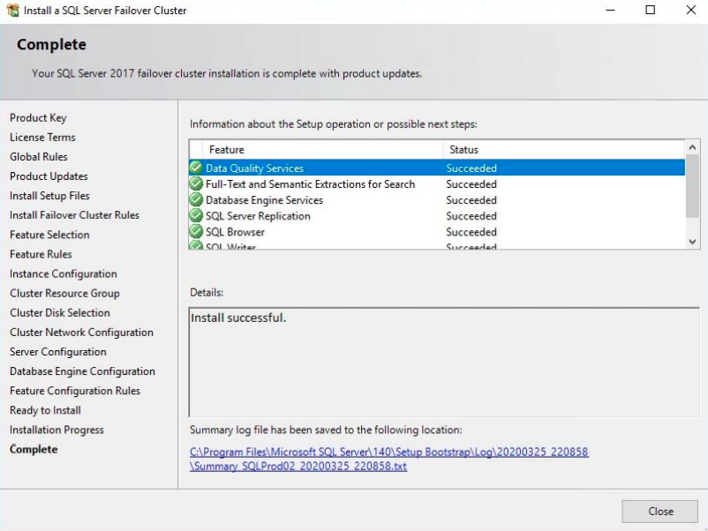Minimize the Install a SQL Server Failover Cluster window
Image resolution: width=708 pixels, height=531 pixels.
[611, 10]
